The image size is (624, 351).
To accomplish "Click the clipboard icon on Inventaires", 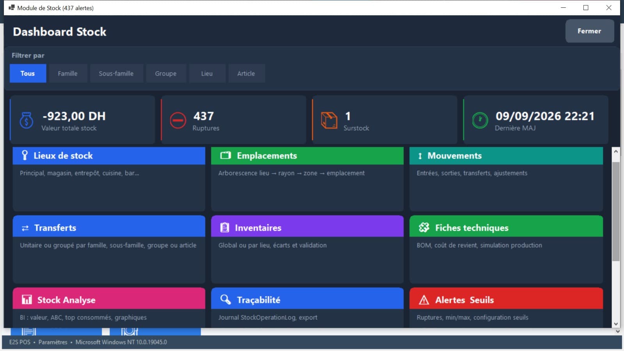I will point(225,227).
